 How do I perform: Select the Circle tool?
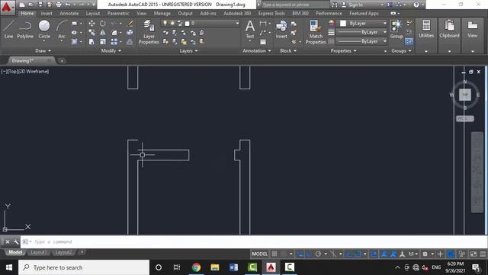(x=44, y=30)
